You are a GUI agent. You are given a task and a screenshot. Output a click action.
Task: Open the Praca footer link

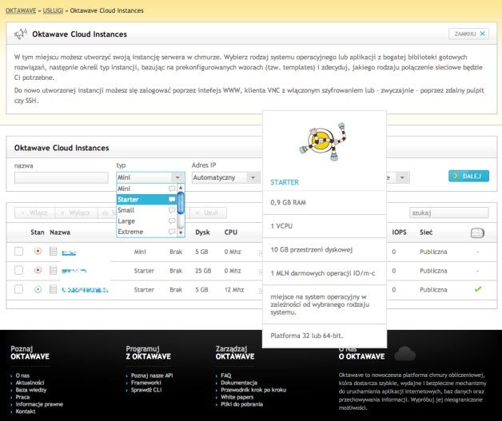coord(22,397)
